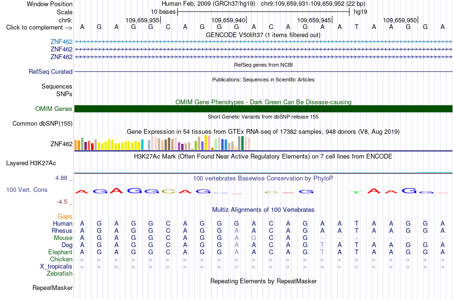Open the Sequences publications track label
453x299 pixels.
click(x=57, y=87)
